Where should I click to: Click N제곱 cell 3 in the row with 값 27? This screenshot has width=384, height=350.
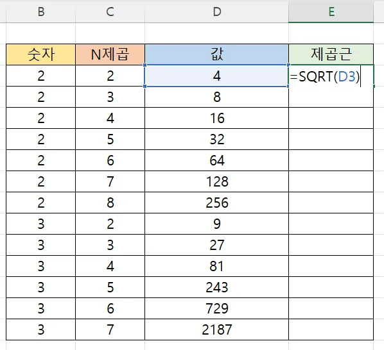click(x=110, y=245)
